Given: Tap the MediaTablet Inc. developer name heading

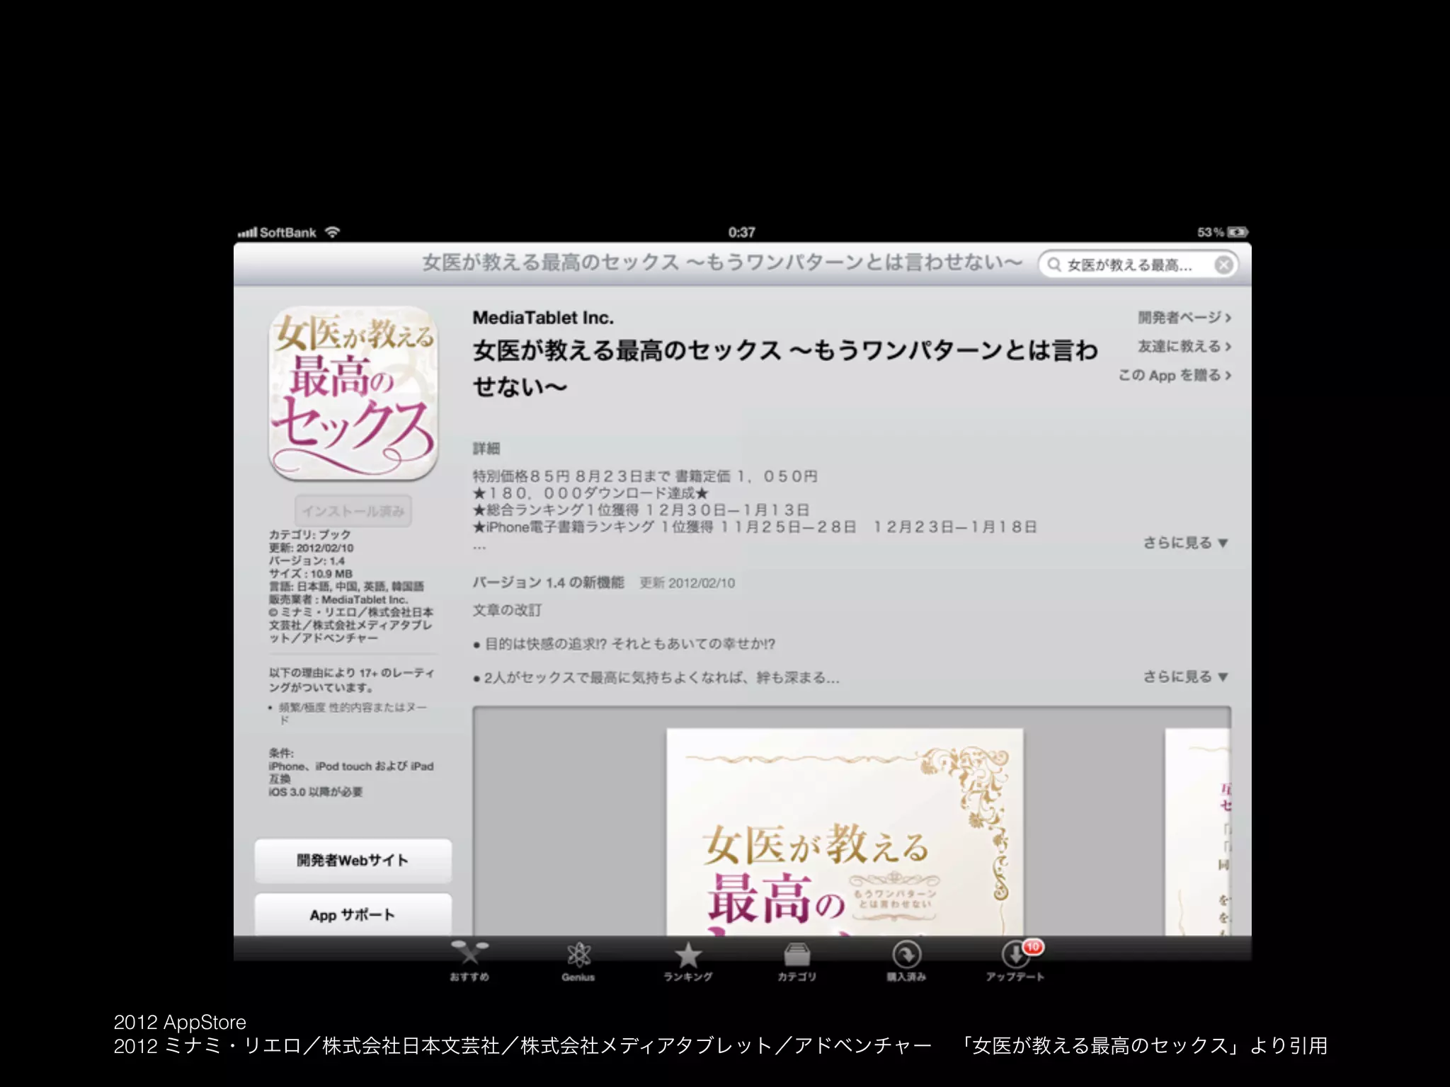Looking at the screenshot, I should click(543, 318).
